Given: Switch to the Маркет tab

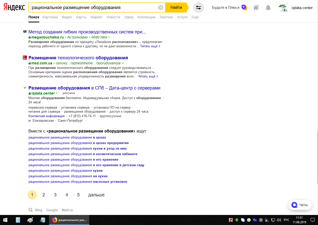Looking at the screenshot, I should [x=97, y=17].
